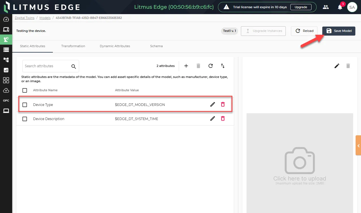The height and width of the screenshot is (213, 361).
Task: Click the Save Model button
Action: 339,31
